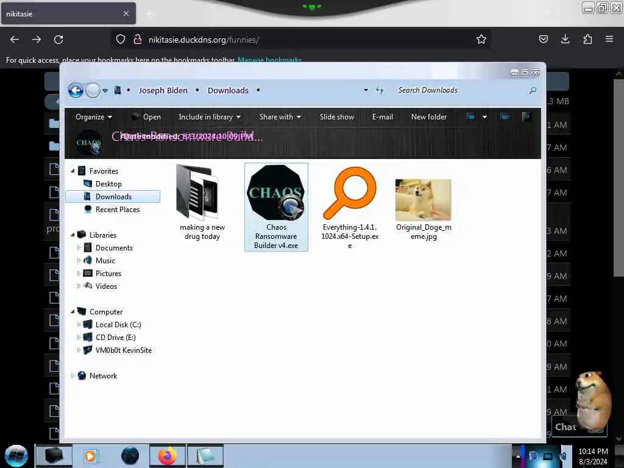Change view using the views icon

(472, 117)
